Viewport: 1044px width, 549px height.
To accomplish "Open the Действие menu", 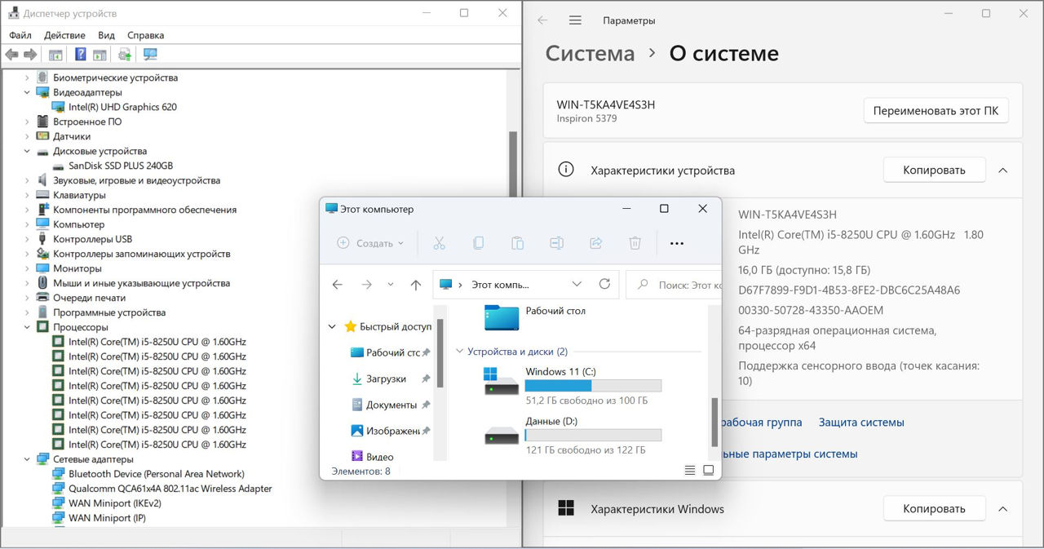I will 64,35.
